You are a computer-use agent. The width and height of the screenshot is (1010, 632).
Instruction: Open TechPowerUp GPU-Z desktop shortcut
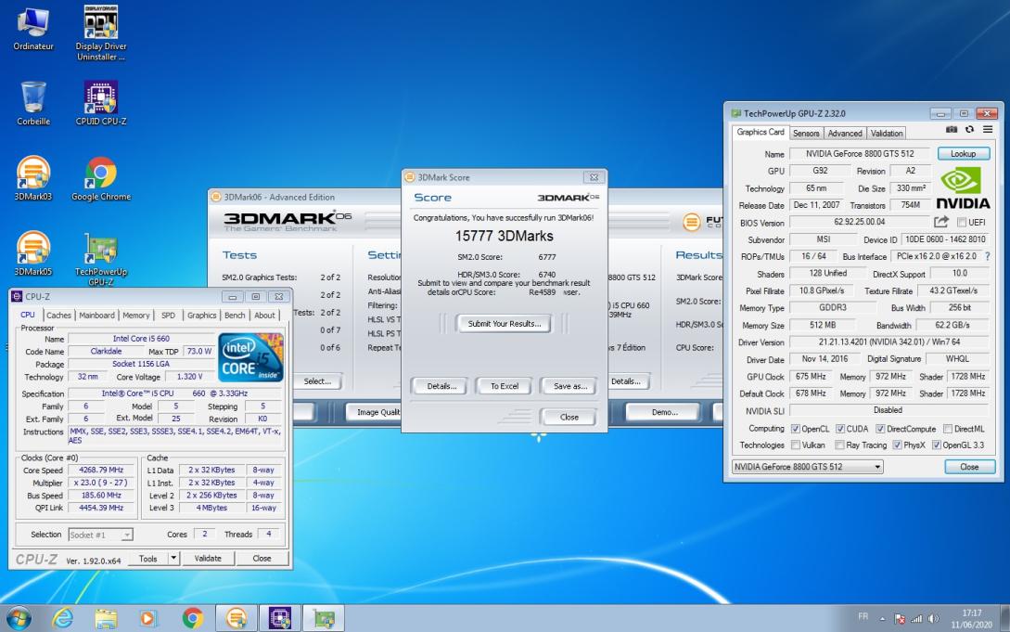point(101,259)
